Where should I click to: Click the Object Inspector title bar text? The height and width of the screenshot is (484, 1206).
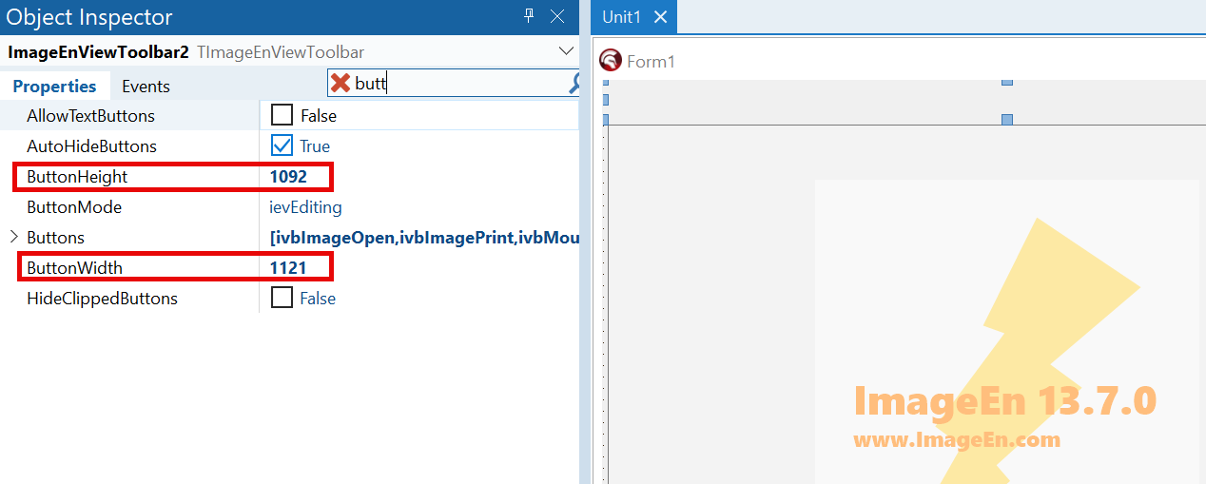[89, 17]
